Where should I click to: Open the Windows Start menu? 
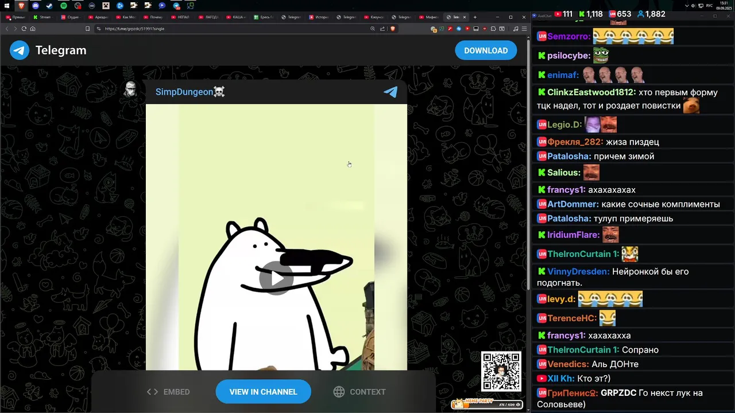tap(7, 5)
